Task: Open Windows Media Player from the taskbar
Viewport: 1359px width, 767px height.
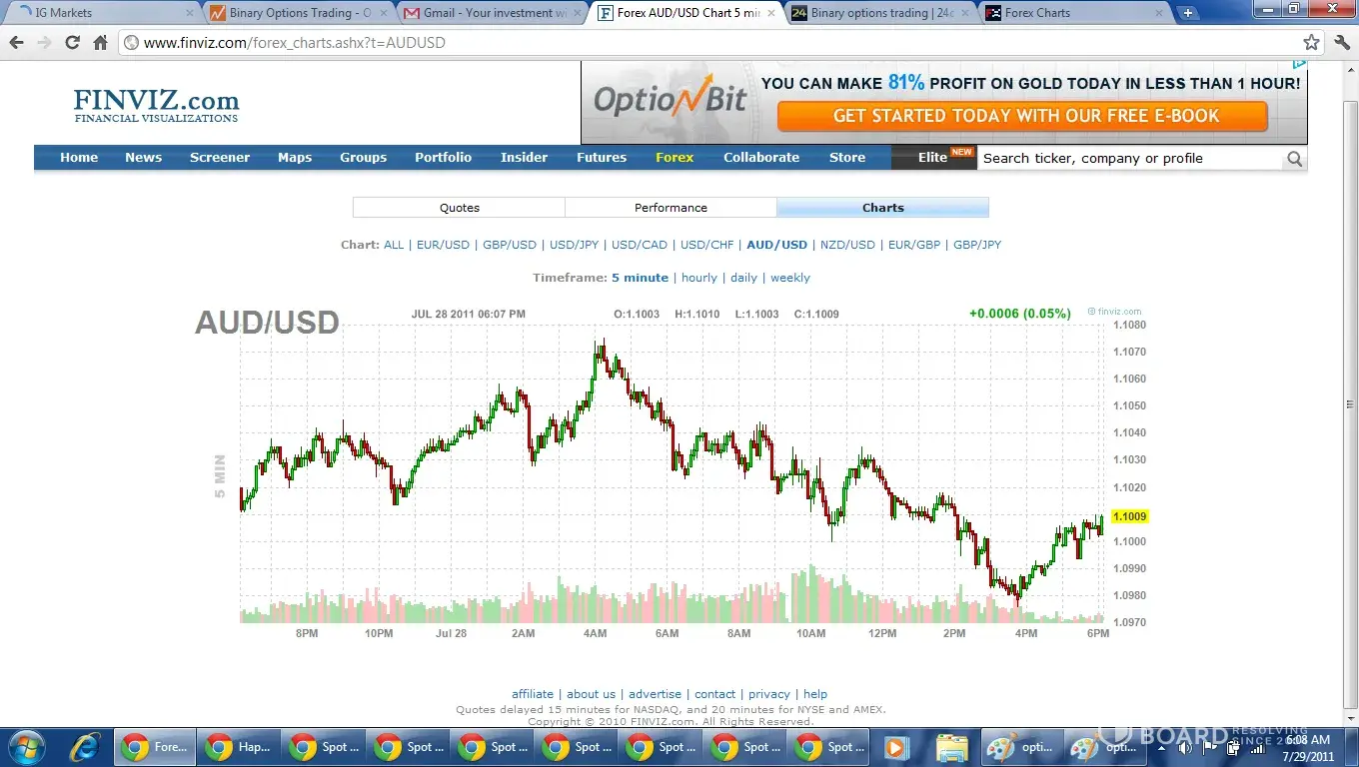Action: point(895,747)
